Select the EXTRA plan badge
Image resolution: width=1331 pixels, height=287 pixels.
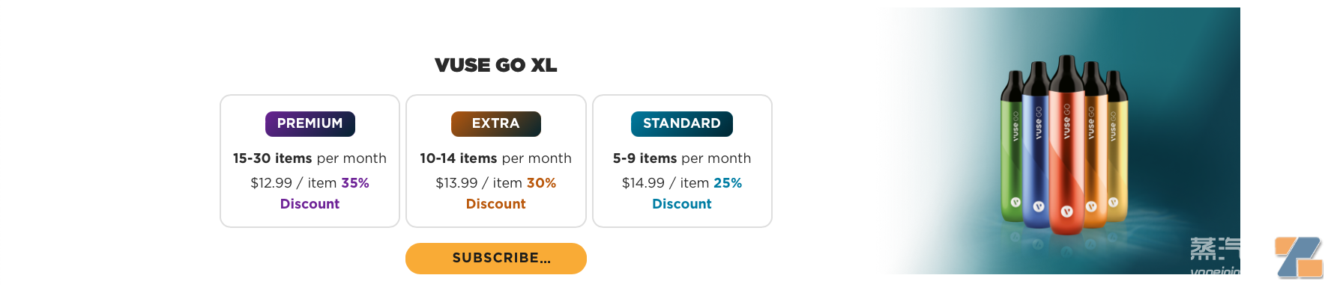496,124
